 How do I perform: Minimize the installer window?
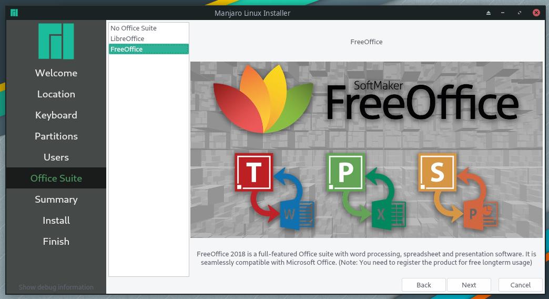pyautogui.click(x=503, y=13)
